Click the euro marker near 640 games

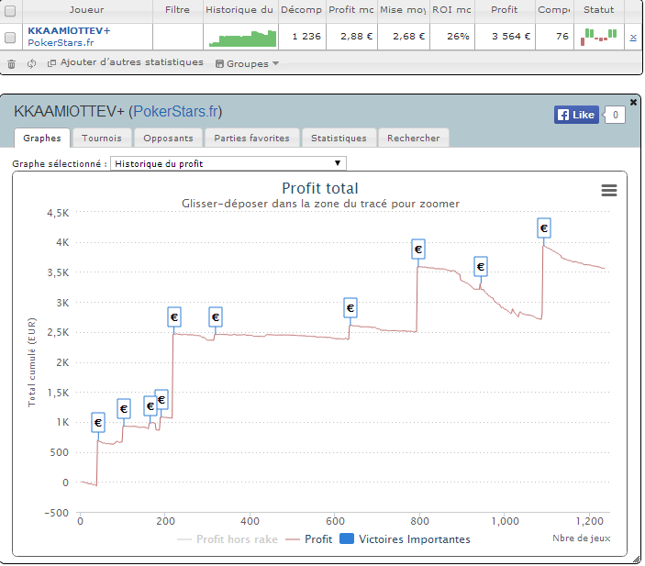[x=350, y=307]
